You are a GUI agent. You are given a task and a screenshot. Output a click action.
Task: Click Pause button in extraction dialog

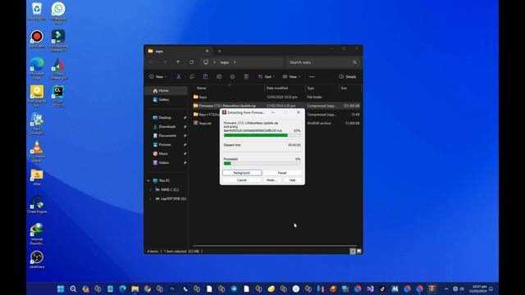(x=282, y=173)
